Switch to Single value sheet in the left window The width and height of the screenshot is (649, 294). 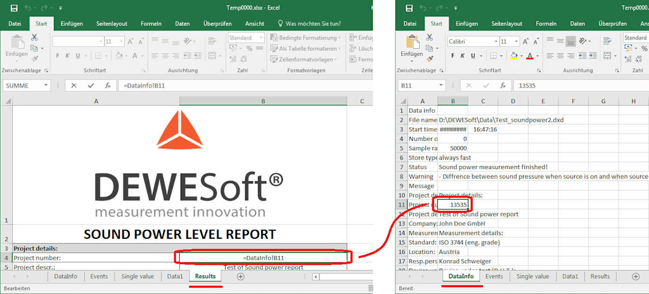tap(138, 277)
